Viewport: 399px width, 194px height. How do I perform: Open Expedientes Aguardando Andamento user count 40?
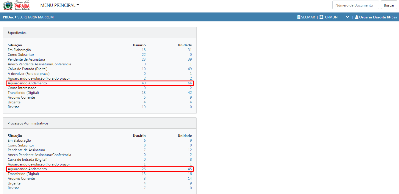click(144, 83)
